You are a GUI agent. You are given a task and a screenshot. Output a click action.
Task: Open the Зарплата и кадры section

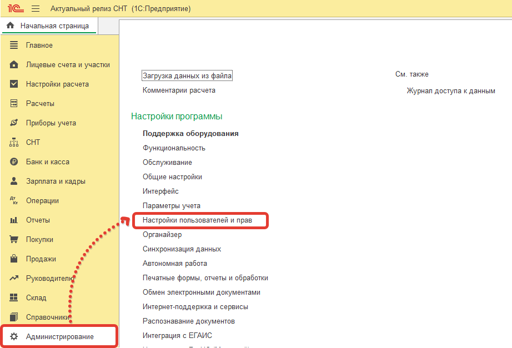click(56, 181)
